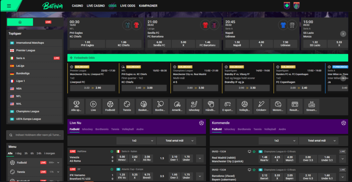
Task: Click the football icon in Kommende header
Action: pos(343,123)
